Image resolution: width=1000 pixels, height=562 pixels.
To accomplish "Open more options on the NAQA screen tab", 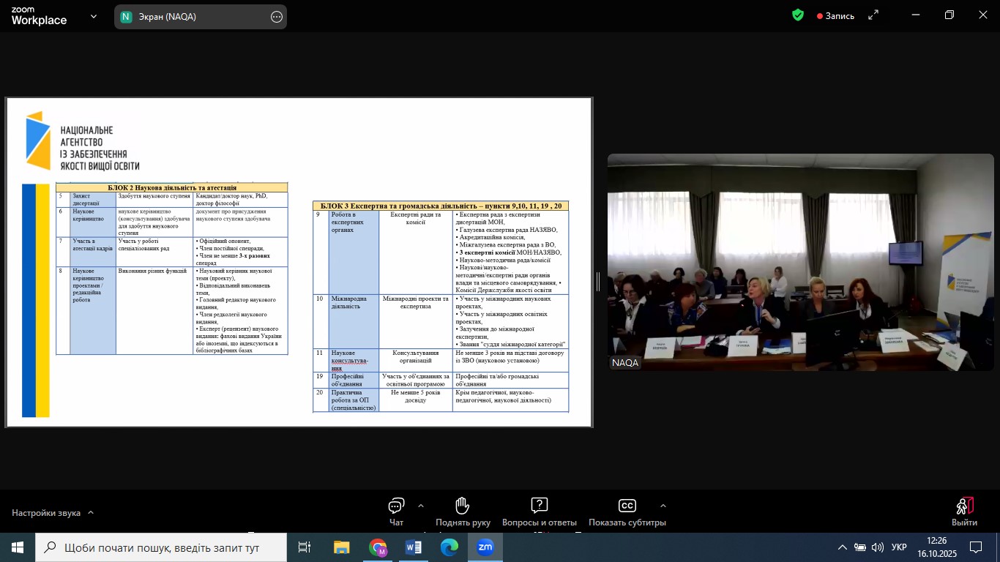I will click(276, 17).
